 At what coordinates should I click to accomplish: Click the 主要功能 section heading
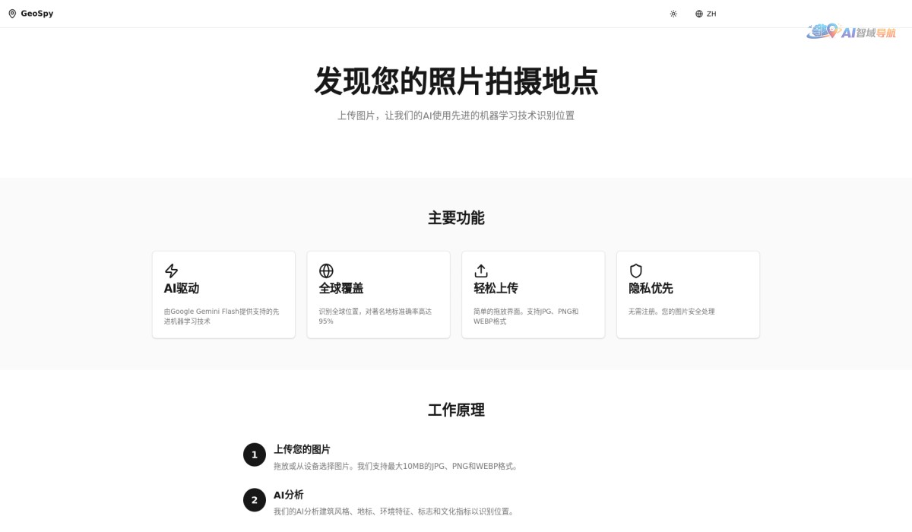tap(456, 218)
